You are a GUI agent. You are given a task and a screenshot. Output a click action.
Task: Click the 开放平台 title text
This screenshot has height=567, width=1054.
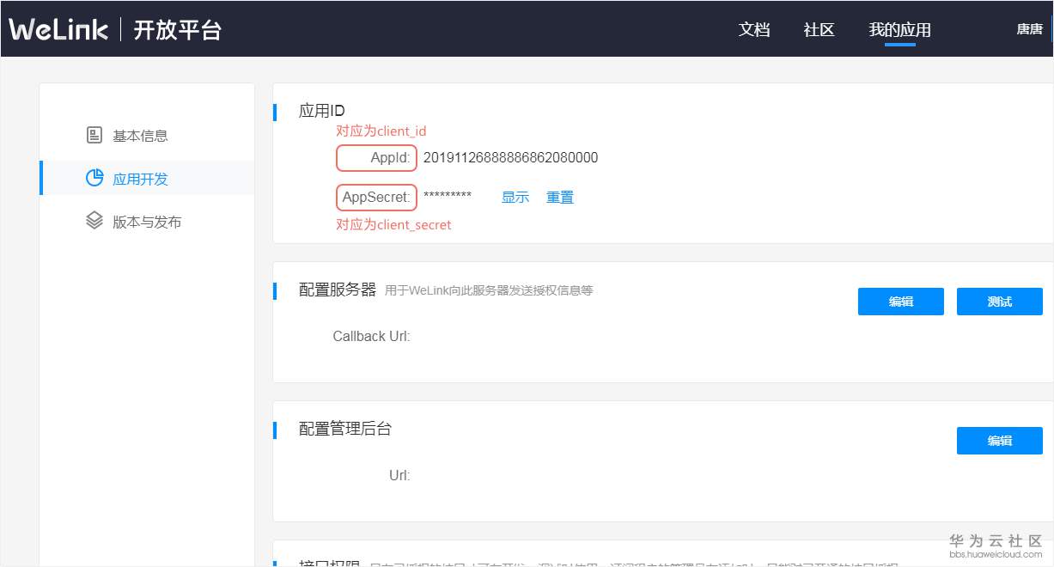[178, 29]
